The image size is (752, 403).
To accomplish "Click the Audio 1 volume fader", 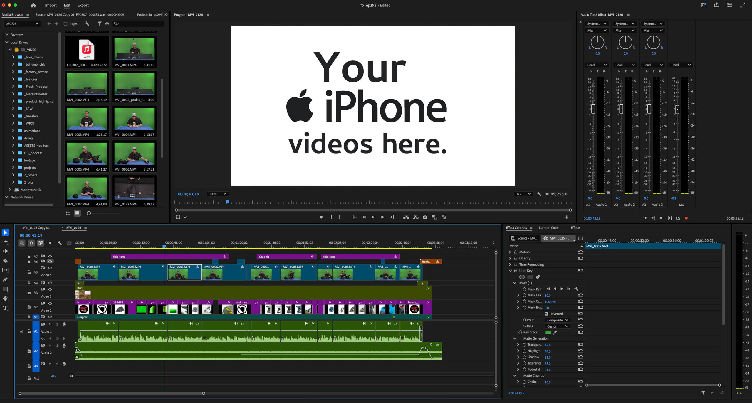I will [593, 109].
